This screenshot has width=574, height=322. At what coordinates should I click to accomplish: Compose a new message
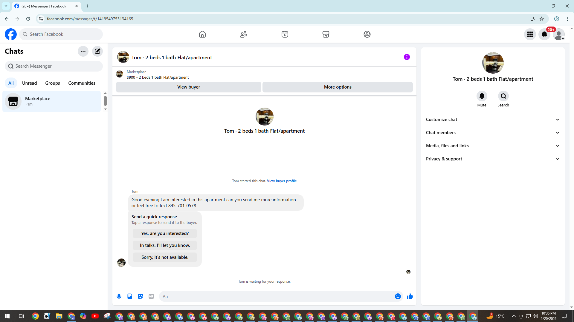point(97,51)
